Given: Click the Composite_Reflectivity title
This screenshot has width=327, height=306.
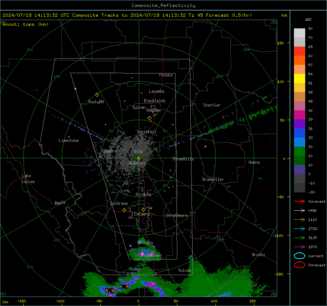Looking at the screenshot, I should 163,5.
